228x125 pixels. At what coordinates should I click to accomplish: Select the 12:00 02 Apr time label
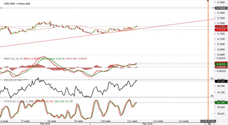click(x=208, y=121)
